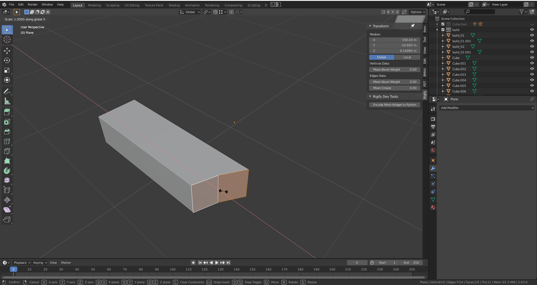Select the Annotate tool
This screenshot has width=537, height=285.
(x=7, y=91)
